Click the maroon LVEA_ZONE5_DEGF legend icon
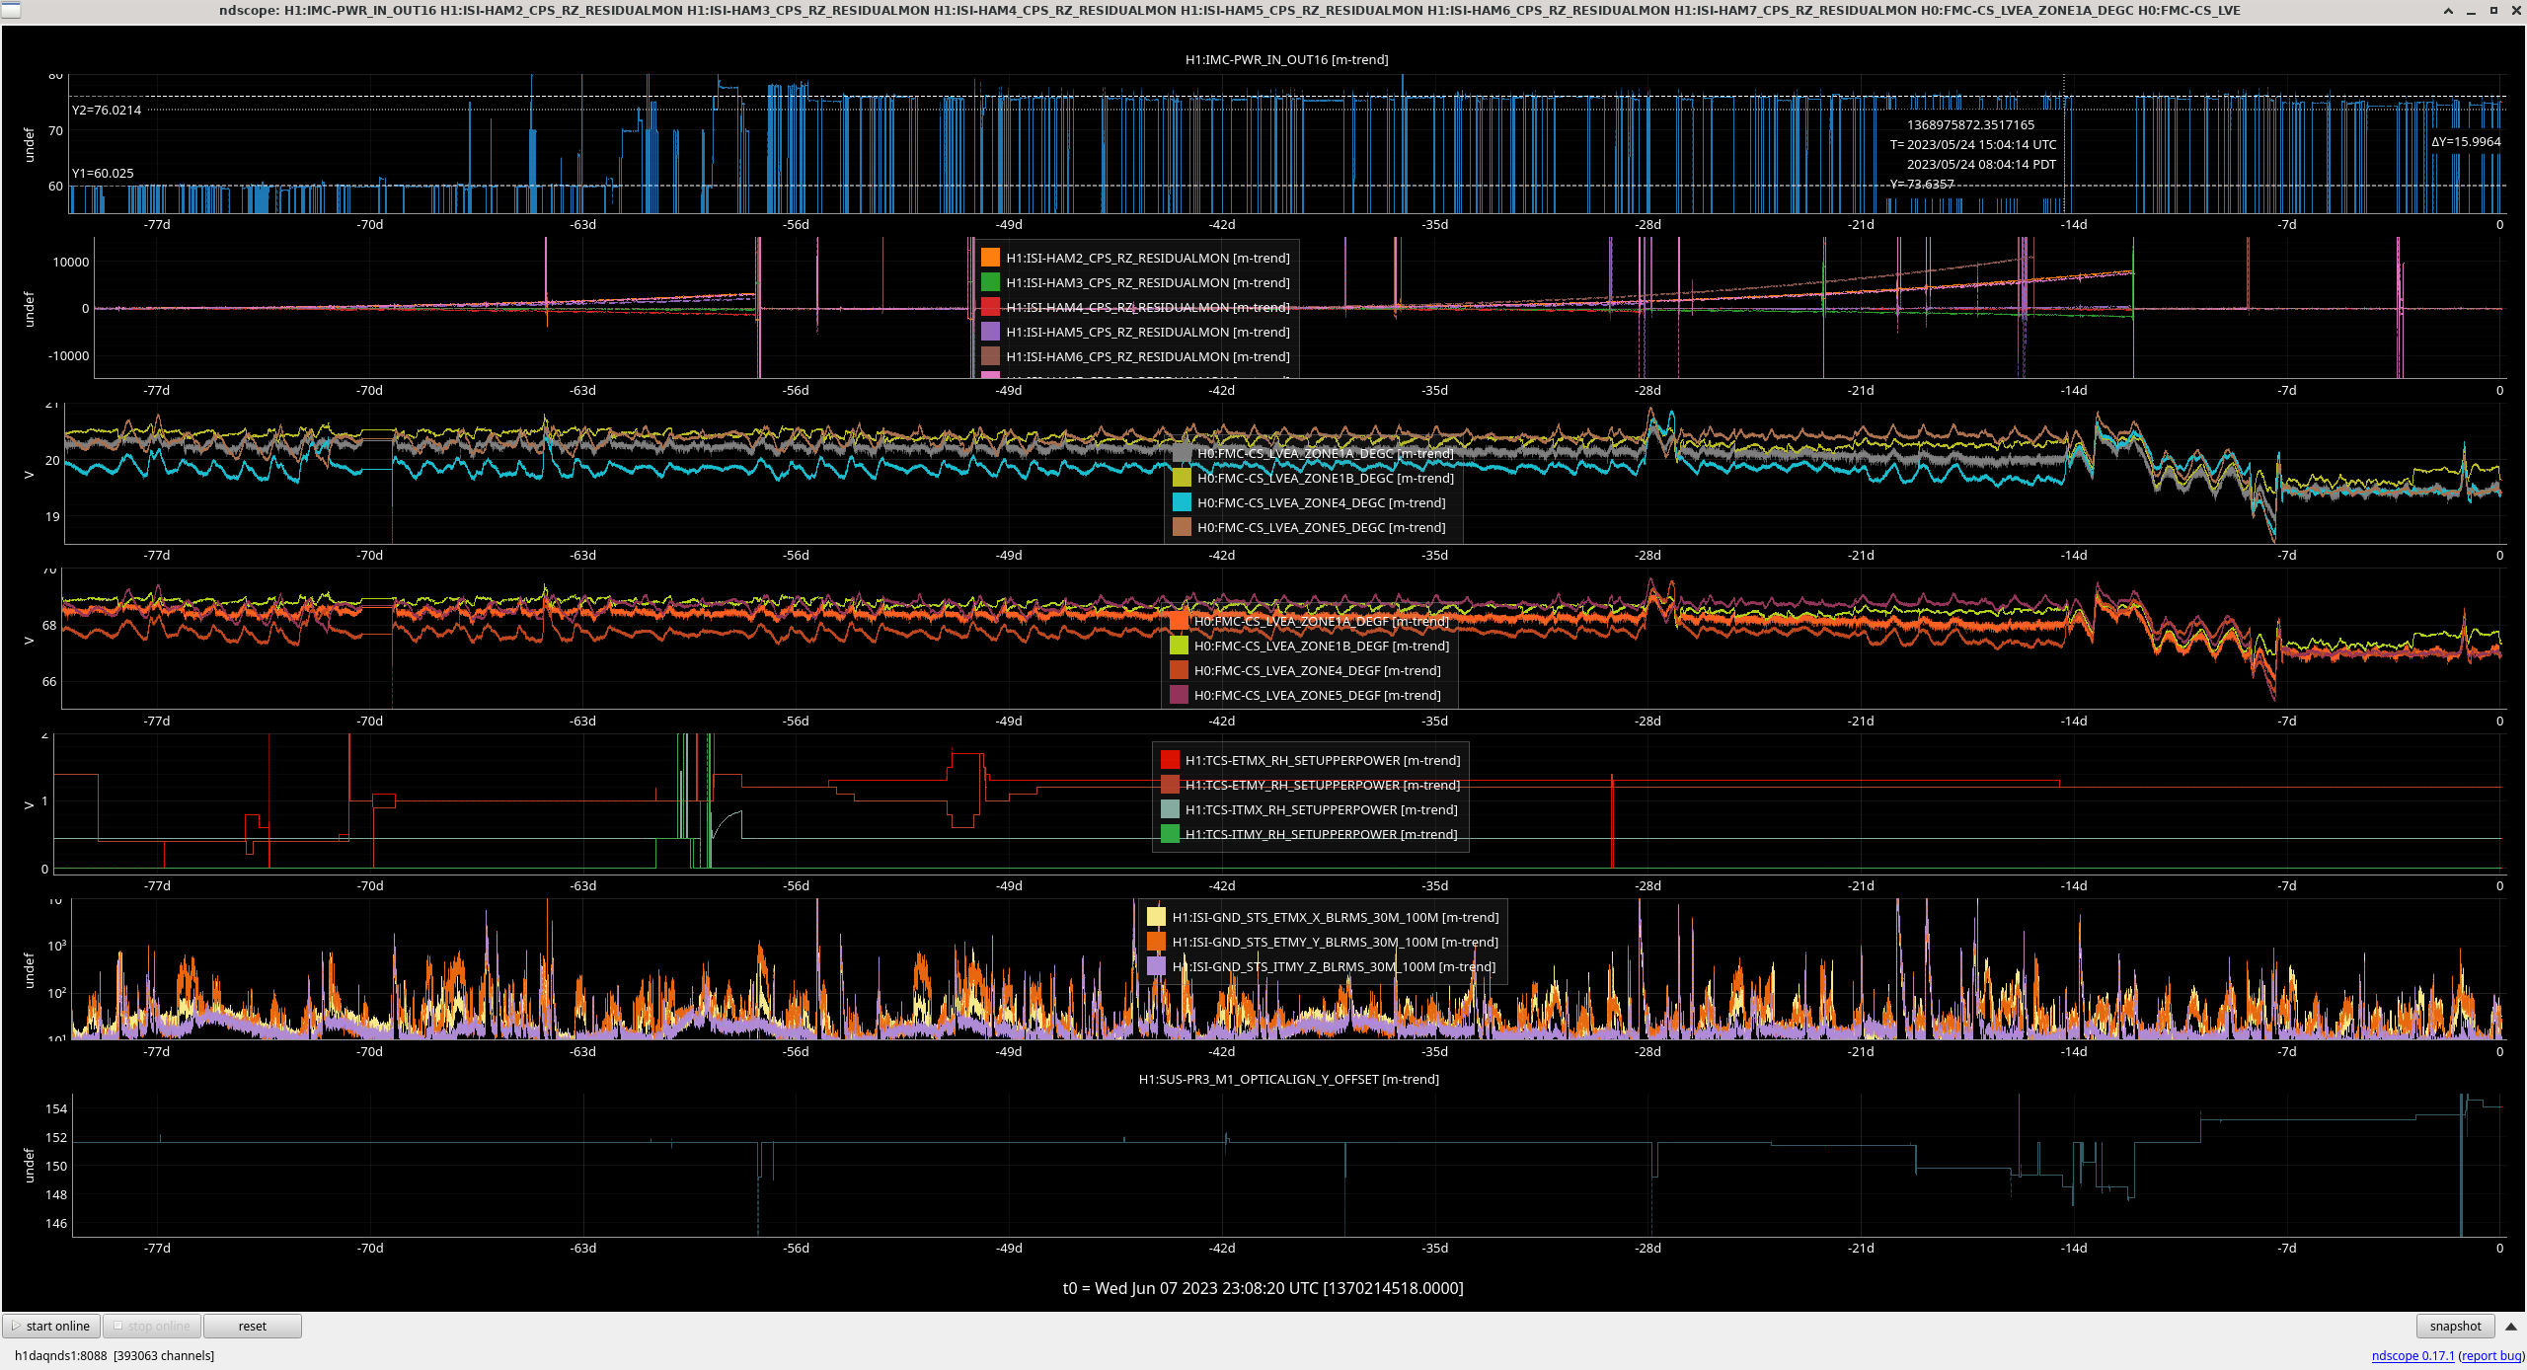The image size is (2527, 1370). tap(1179, 695)
